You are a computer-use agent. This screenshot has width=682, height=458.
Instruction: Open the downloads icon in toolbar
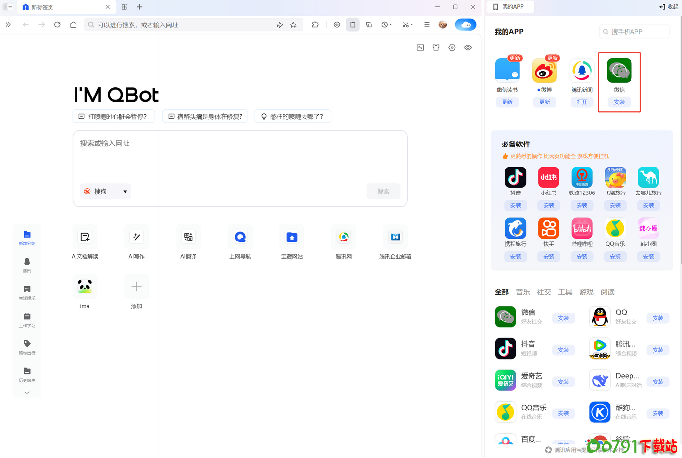click(x=337, y=24)
